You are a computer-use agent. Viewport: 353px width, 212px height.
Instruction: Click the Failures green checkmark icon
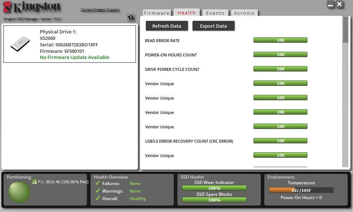point(97,183)
